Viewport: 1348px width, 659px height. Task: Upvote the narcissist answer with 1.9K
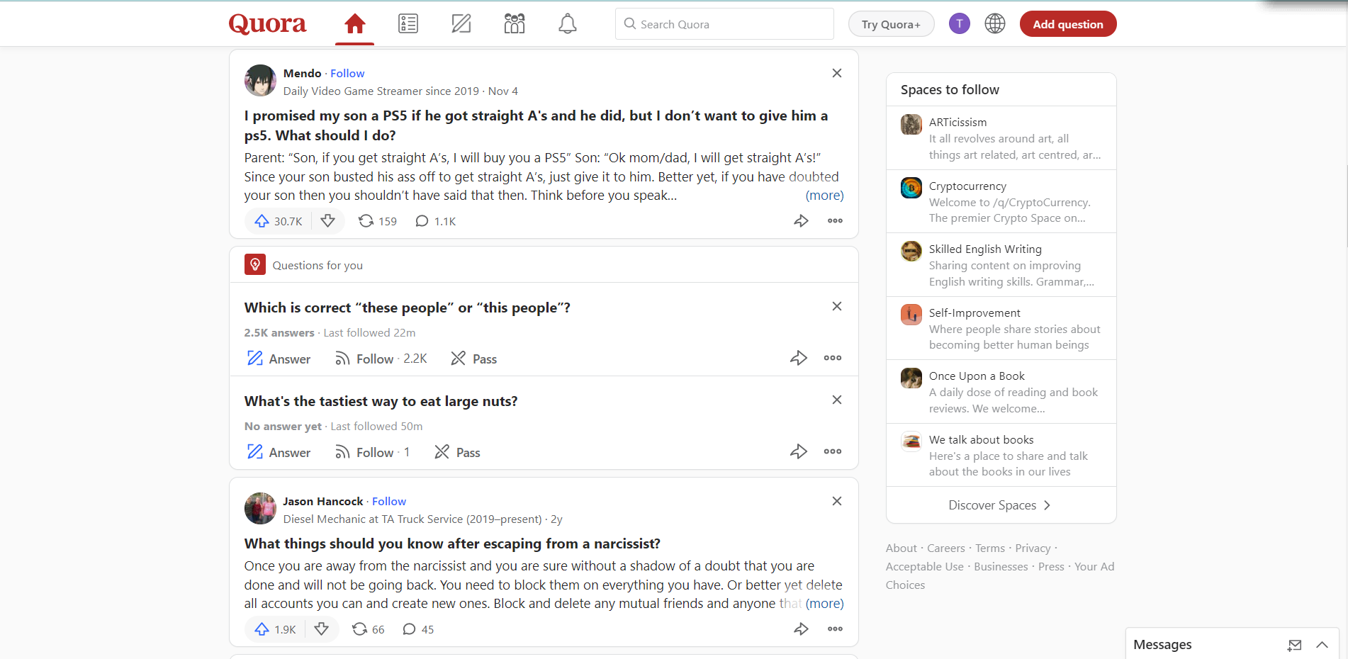tap(276, 629)
